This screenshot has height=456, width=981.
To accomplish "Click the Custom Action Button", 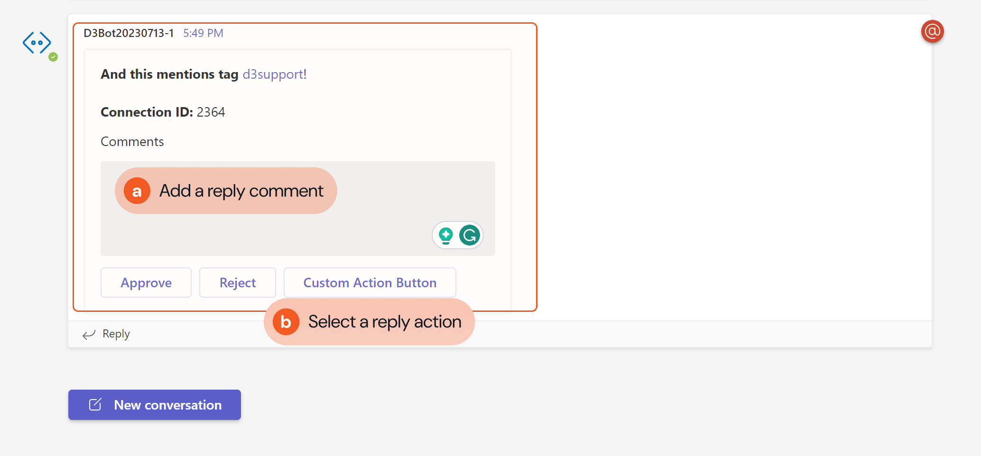I will (x=370, y=283).
